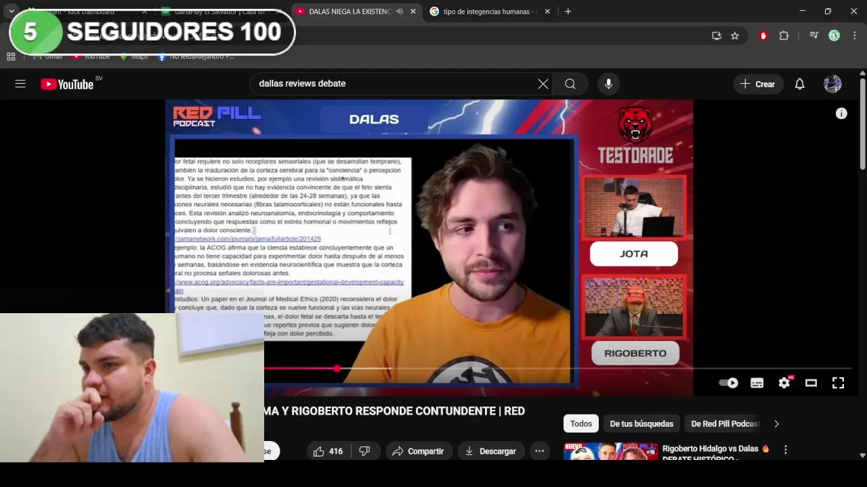Go to the YouTube home logo
This screenshot has height=487, width=867.
tap(67, 84)
